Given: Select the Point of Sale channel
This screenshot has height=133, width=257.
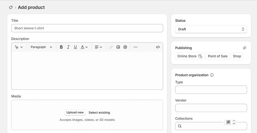Looking at the screenshot, I should pos(218,56).
